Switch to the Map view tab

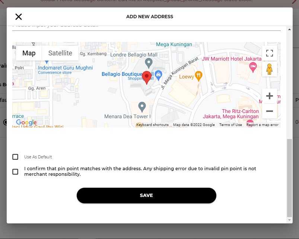[x=29, y=53]
